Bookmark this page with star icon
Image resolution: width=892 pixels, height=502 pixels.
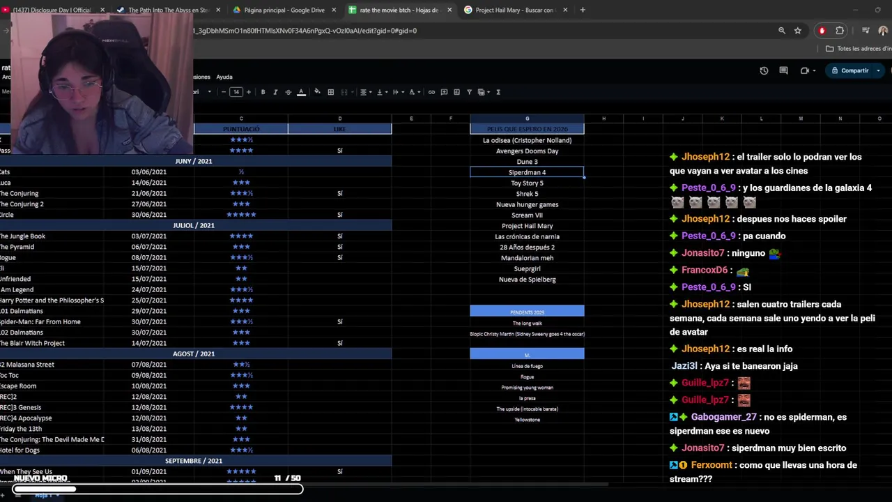(x=798, y=31)
